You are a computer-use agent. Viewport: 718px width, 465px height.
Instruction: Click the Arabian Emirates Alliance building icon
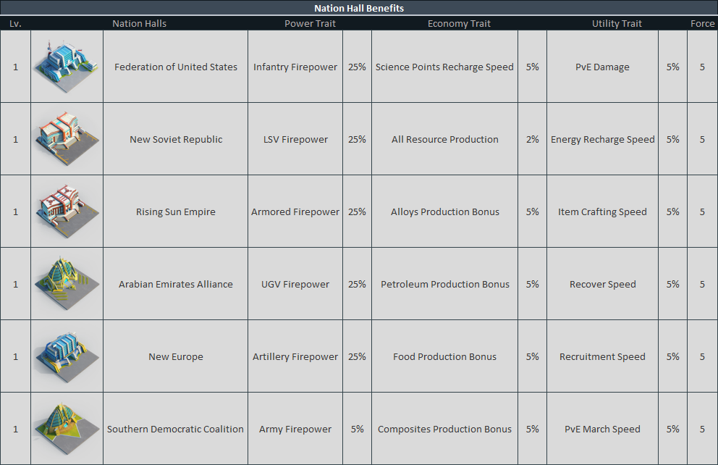point(67,284)
